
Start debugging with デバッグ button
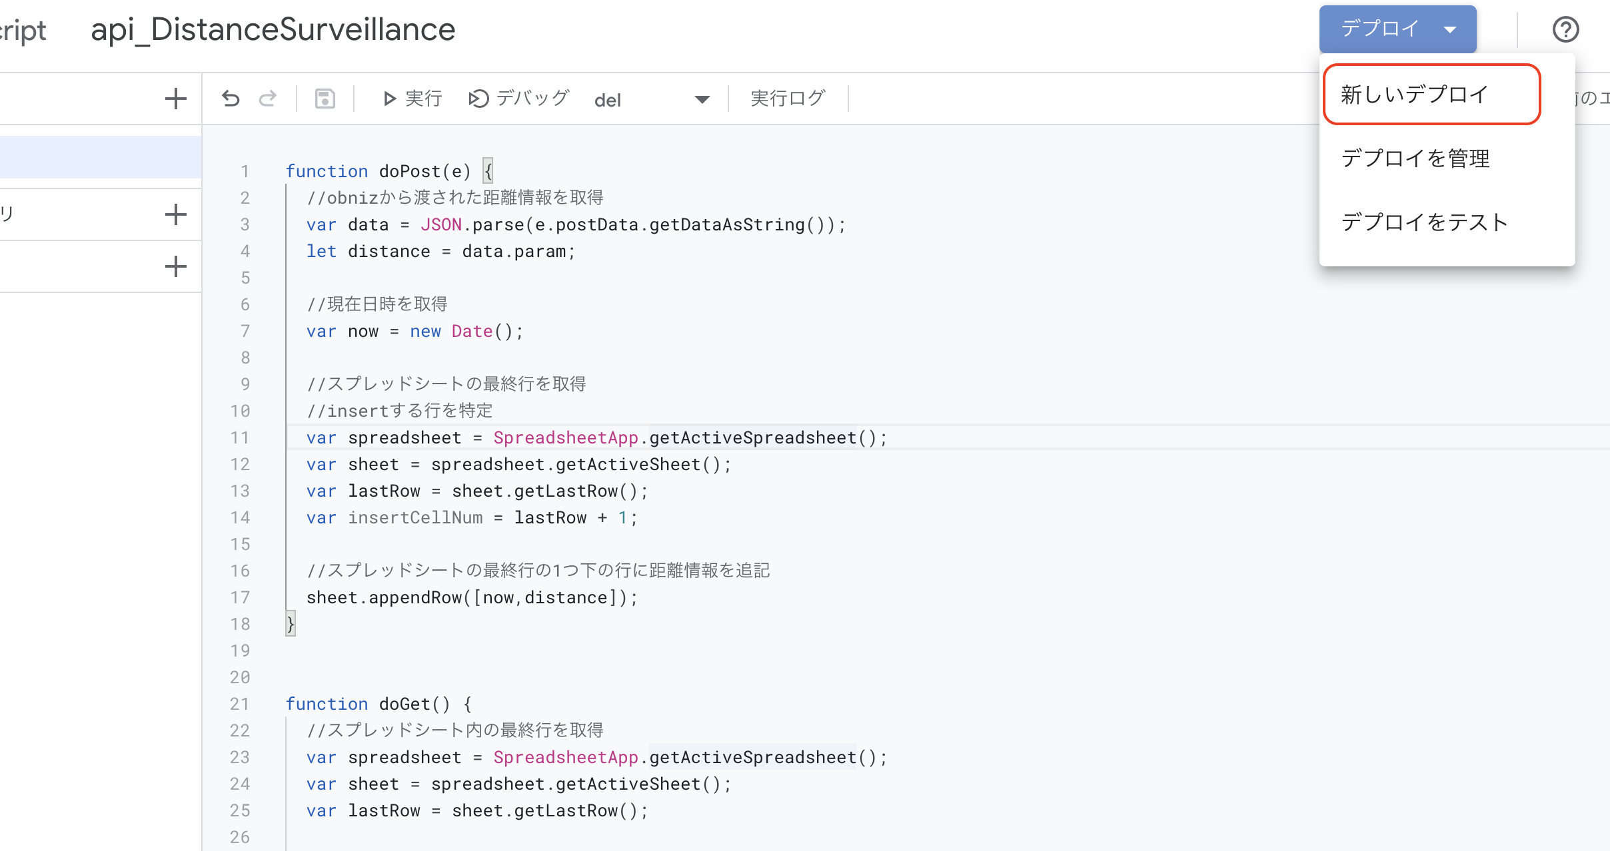coord(519,99)
